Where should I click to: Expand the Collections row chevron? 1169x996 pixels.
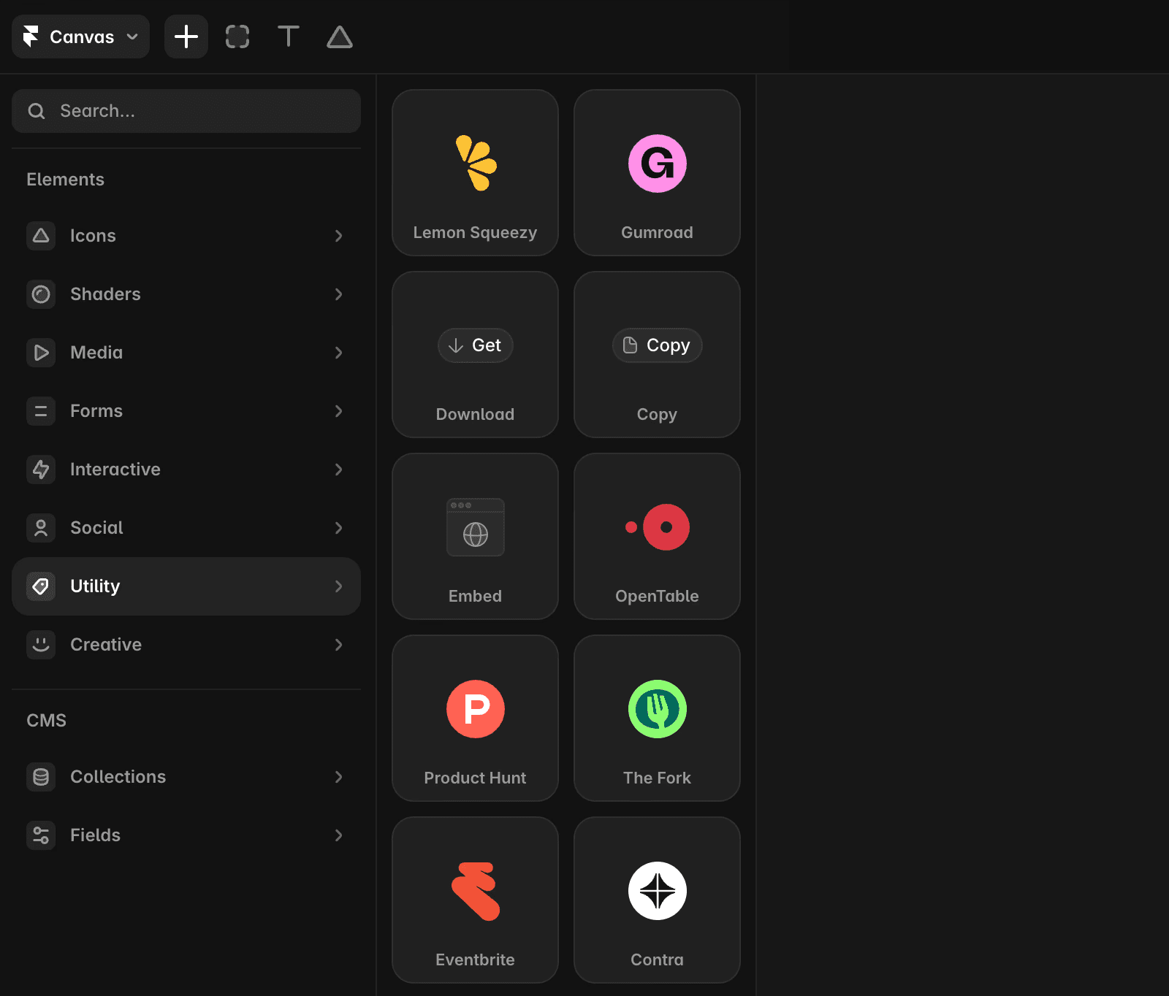(x=338, y=777)
